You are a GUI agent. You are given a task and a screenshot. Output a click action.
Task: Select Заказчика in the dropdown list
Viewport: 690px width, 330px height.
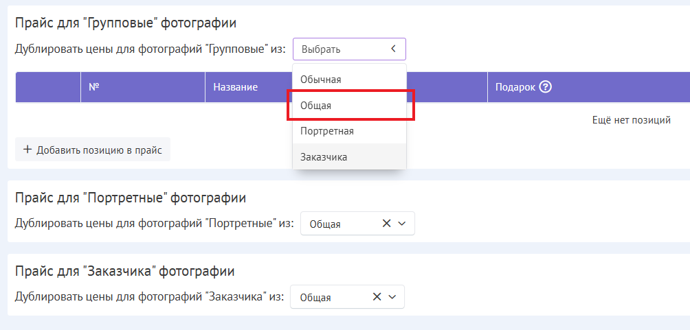coord(324,156)
